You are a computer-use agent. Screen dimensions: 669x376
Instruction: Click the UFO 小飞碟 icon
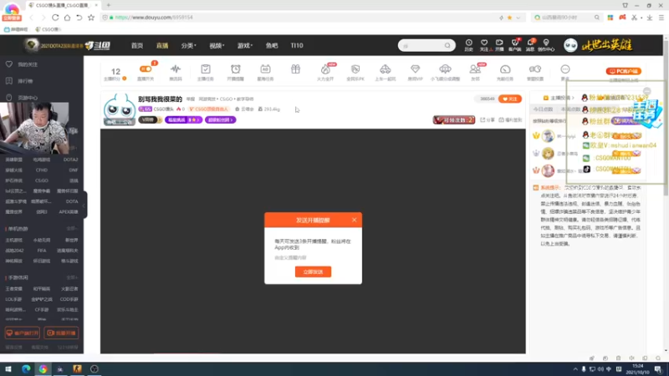445,69
